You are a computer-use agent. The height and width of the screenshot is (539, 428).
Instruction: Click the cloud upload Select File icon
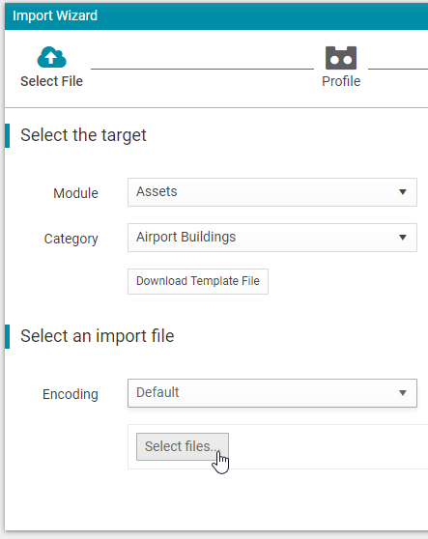(51, 57)
